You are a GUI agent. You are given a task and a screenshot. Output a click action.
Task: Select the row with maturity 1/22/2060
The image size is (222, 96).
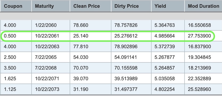click(x=111, y=25)
